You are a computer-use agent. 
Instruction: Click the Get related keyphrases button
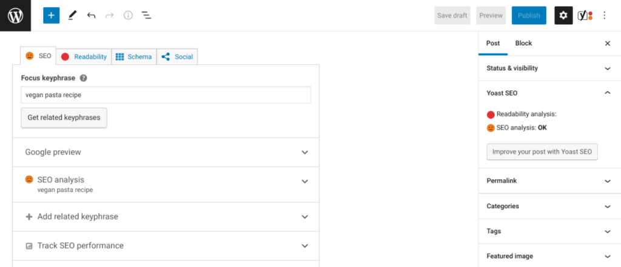click(64, 117)
